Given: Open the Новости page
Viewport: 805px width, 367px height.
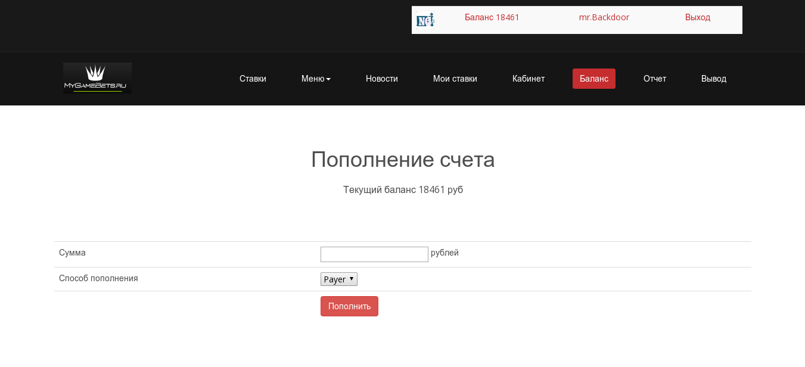Looking at the screenshot, I should tap(382, 79).
